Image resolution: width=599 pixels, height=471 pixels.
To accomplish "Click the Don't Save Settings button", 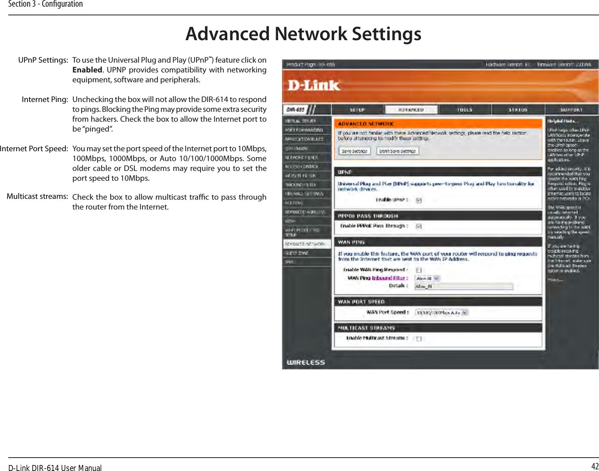I will click(398, 151).
